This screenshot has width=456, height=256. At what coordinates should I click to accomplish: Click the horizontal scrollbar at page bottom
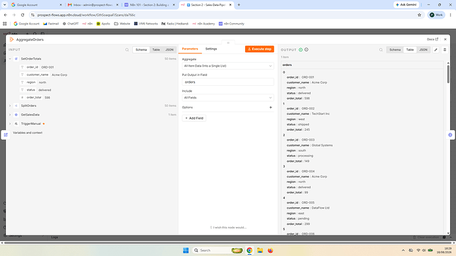(x=227, y=243)
